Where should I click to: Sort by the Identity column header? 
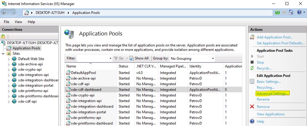coord(205,66)
